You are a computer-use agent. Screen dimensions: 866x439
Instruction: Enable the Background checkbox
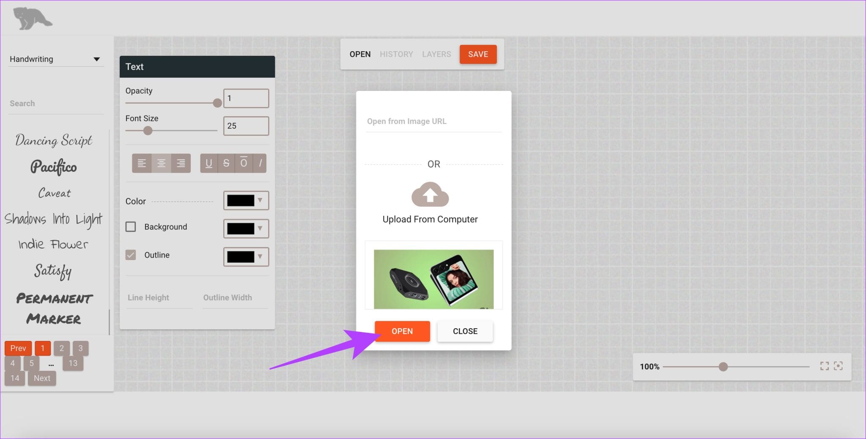pos(131,227)
